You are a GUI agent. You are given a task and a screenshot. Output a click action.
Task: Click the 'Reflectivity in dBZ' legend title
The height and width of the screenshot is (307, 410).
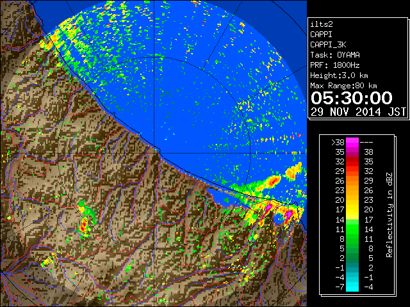389,215
